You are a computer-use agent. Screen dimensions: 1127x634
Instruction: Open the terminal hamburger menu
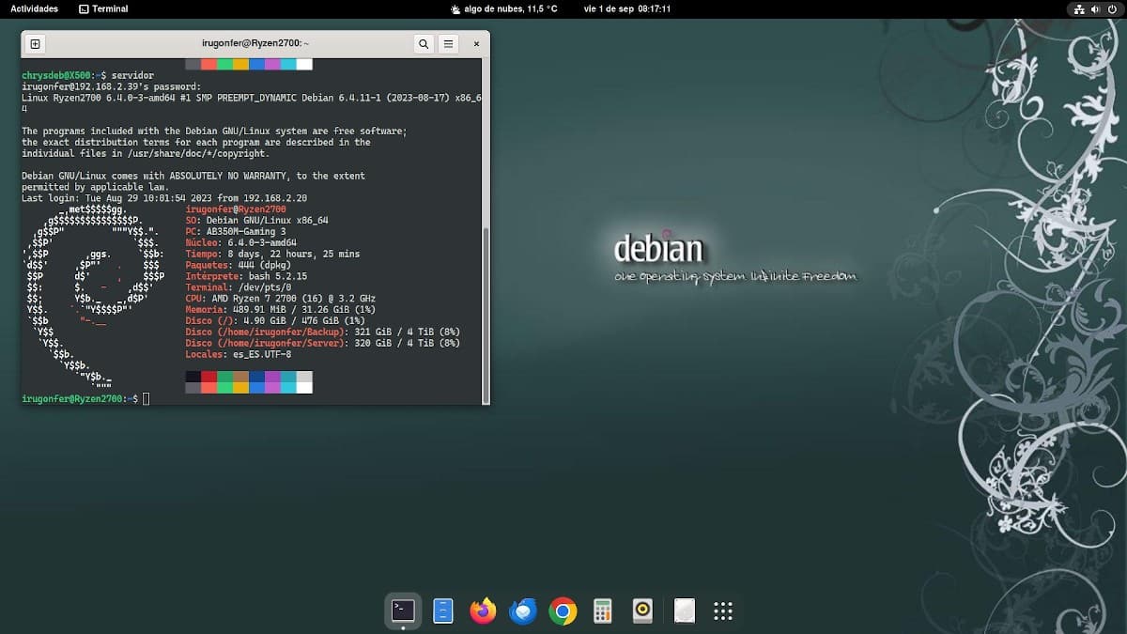449,43
